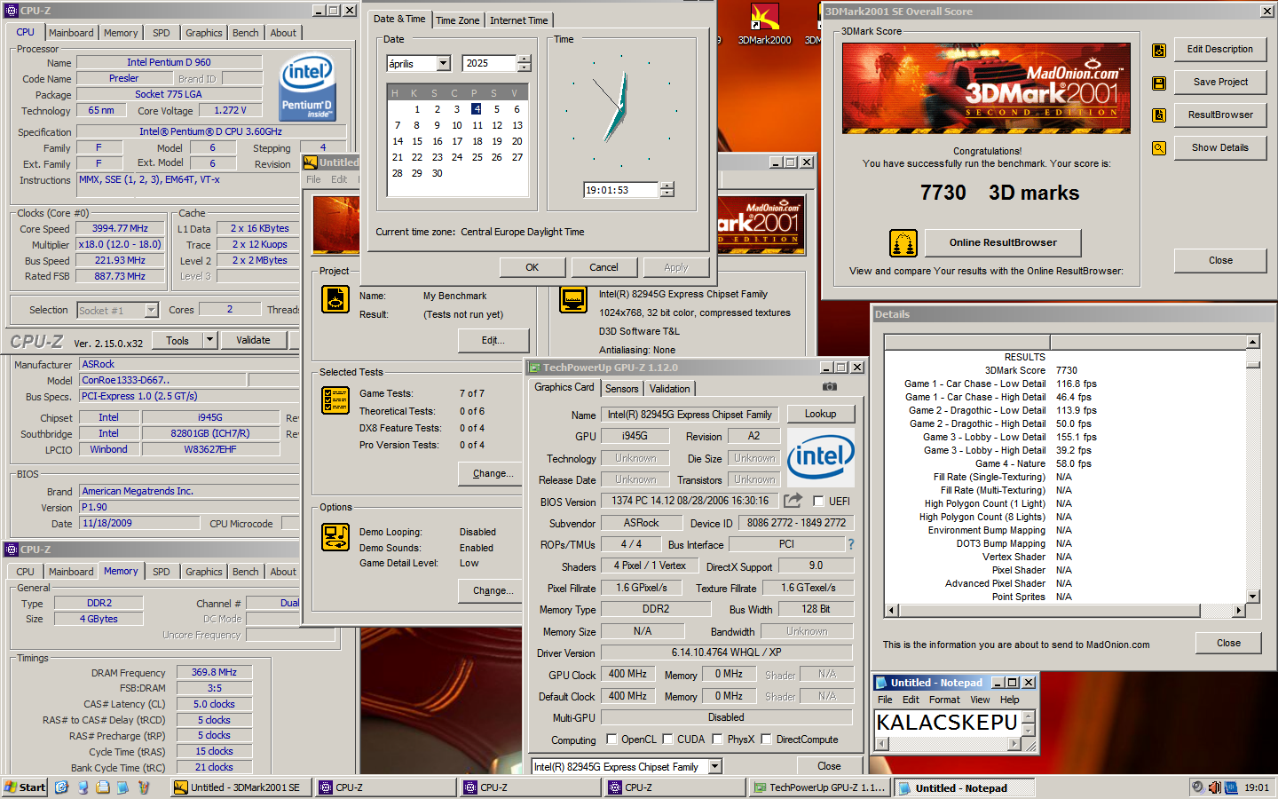Expand the CPU-Z Tools dropdown arrow

[x=210, y=339]
